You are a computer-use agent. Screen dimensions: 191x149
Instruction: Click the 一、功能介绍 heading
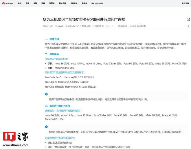(52, 39)
